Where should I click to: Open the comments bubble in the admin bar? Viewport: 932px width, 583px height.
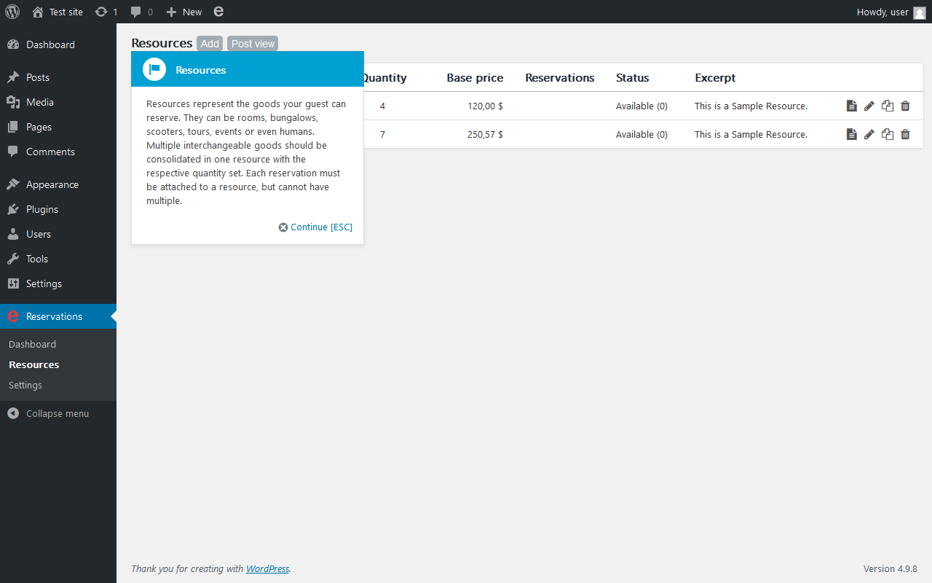pyautogui.click(x=141, y=12)
